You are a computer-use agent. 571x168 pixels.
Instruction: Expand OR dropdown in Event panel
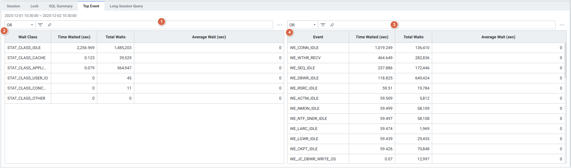pos(303,25)
